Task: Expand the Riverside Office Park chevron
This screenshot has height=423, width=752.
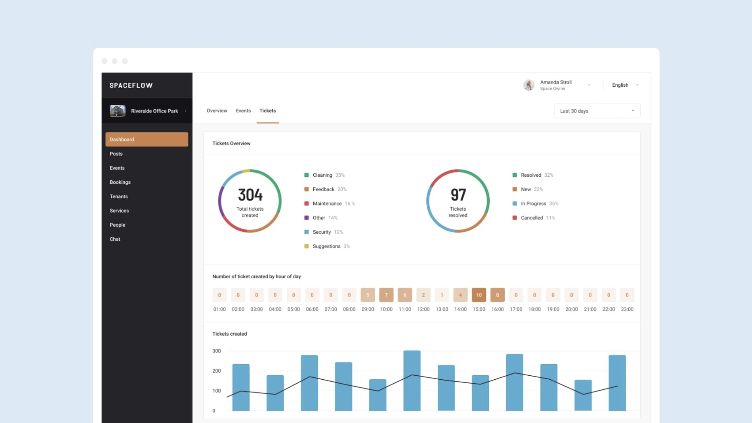Action: pyautogui.click(x=185, y=111)
